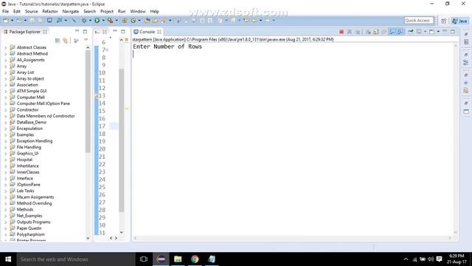Viewport: 472px width, 266px height.
Task: Expand the Array List project
Action: tap(5, 72)
